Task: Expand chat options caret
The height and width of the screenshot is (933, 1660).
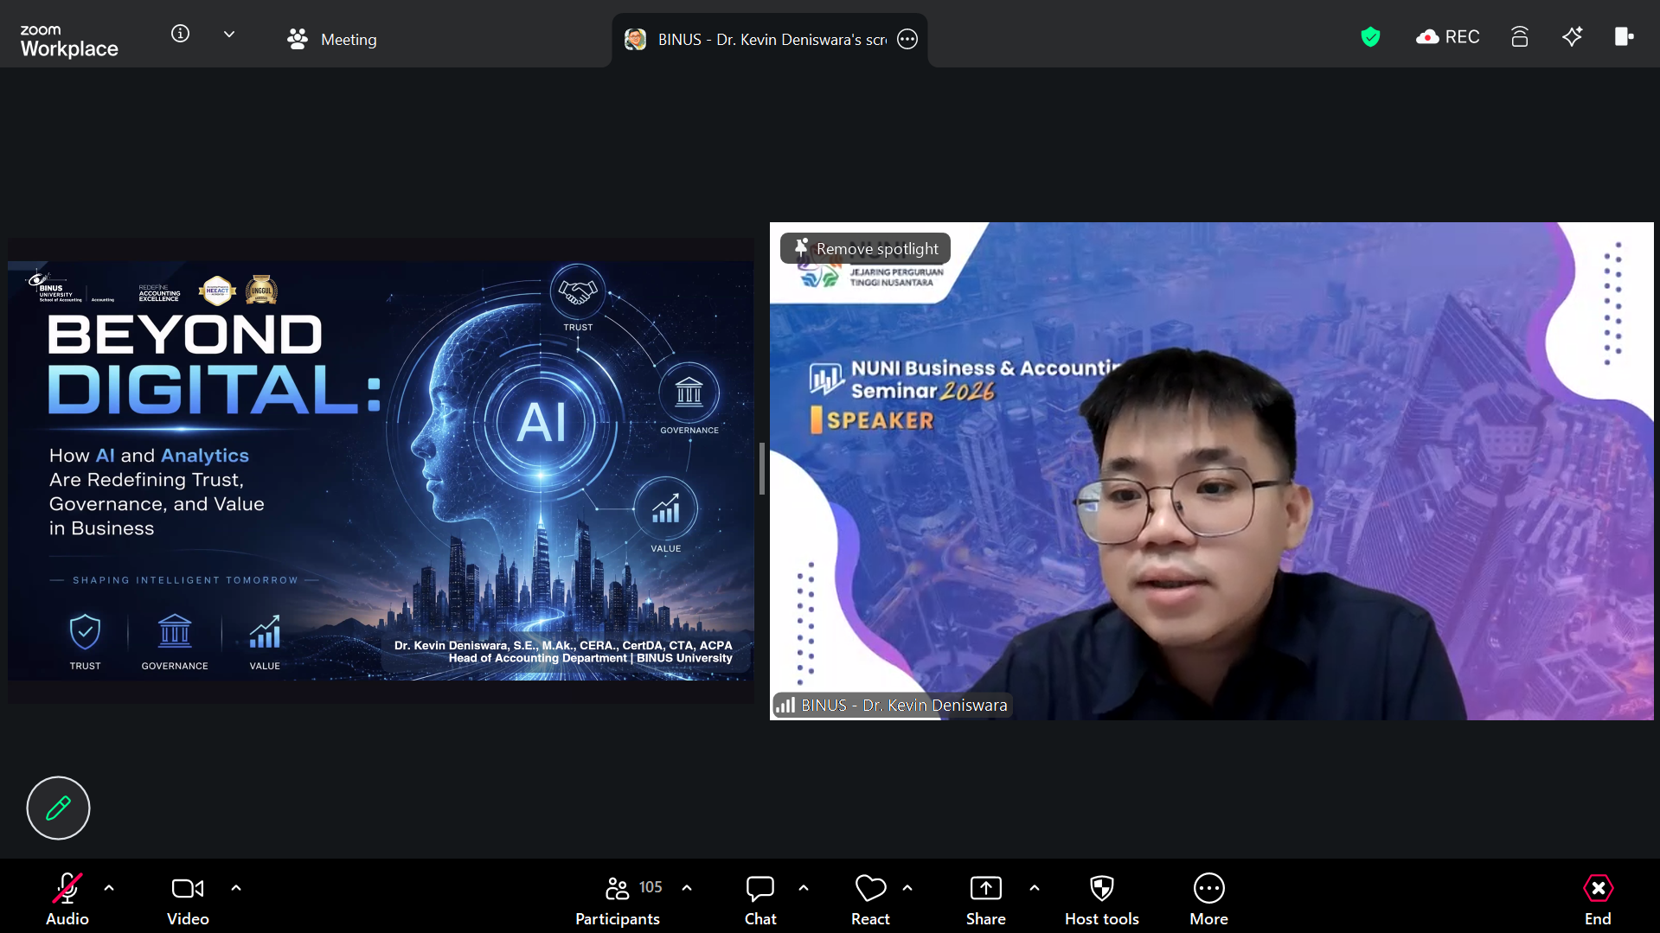Action: tap(804, 888)
